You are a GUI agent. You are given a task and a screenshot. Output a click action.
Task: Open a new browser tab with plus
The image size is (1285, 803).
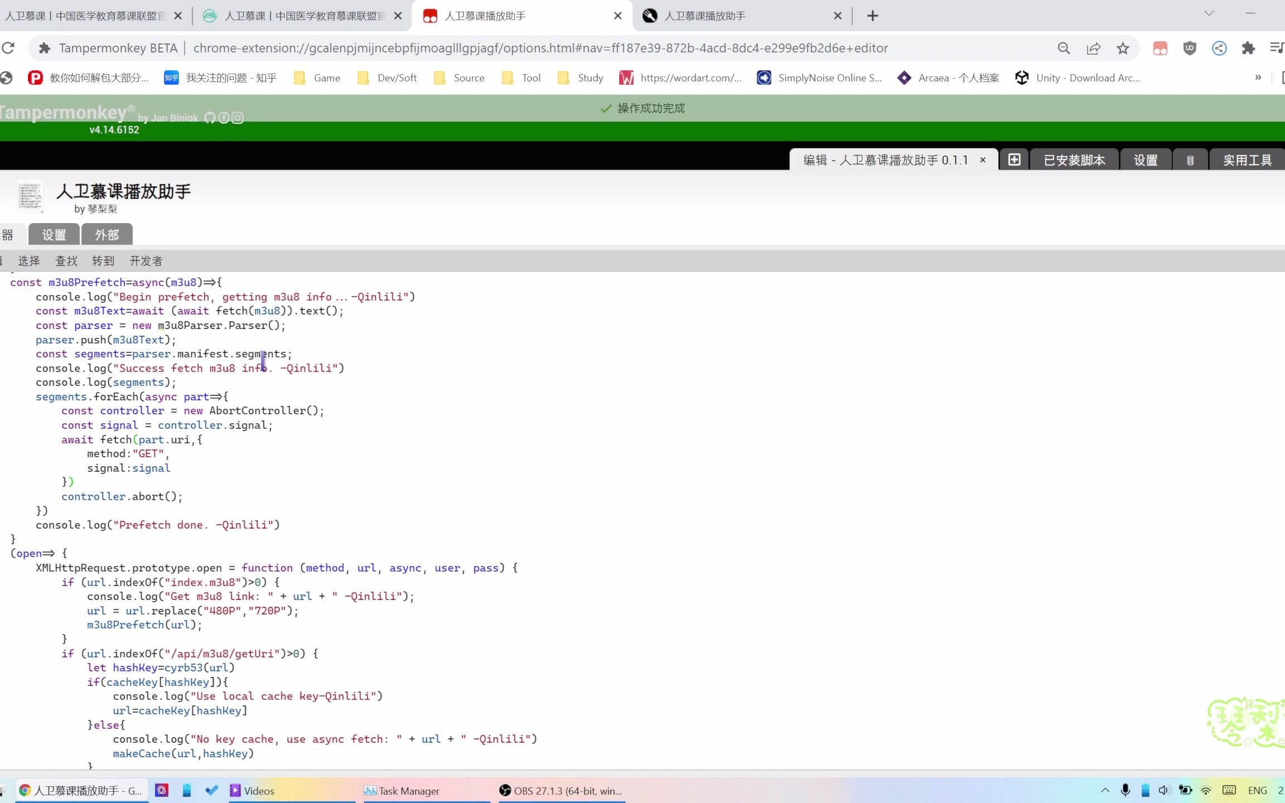(873, 16)
